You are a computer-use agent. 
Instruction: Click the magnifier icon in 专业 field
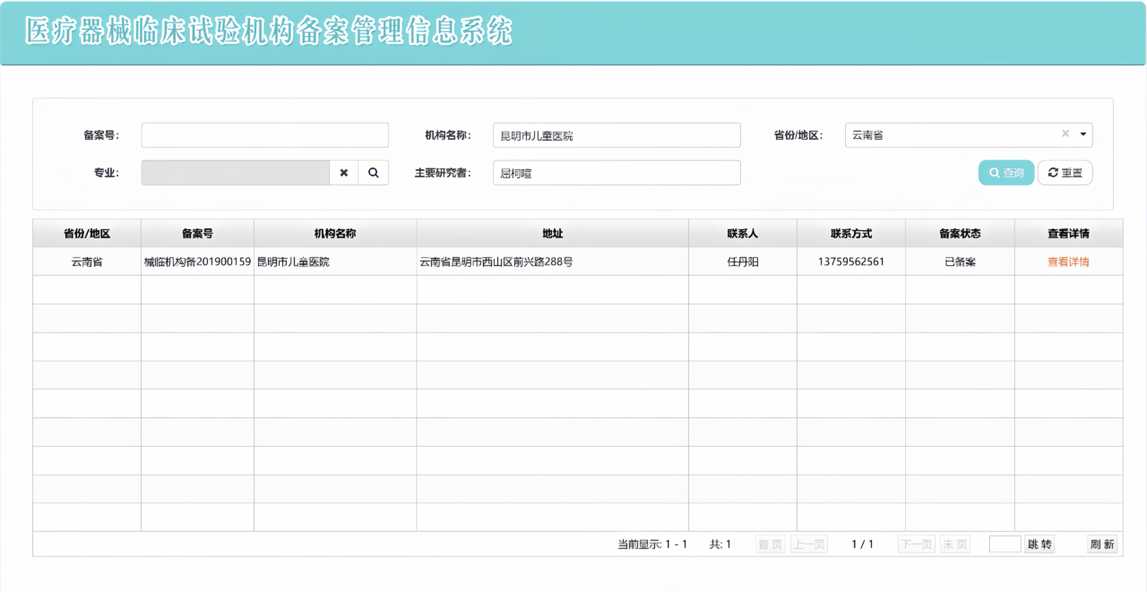(373, 173)
